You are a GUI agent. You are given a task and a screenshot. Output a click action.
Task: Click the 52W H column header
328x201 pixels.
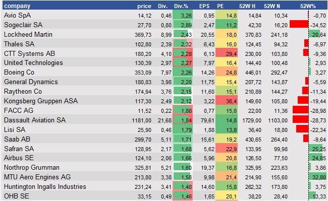pyautogui.click(x=247, y=6)
